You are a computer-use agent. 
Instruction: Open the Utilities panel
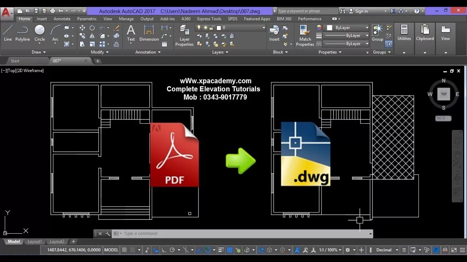404,38
